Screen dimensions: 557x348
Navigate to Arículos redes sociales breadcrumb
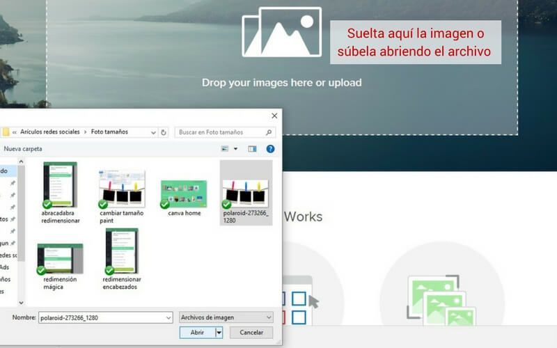pyautogui.click(x=51, y=132)
